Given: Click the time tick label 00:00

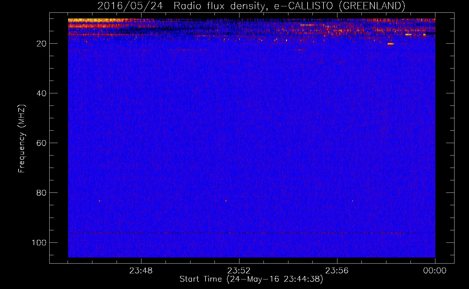Looking at the screenshot, I should coord(435,271).
